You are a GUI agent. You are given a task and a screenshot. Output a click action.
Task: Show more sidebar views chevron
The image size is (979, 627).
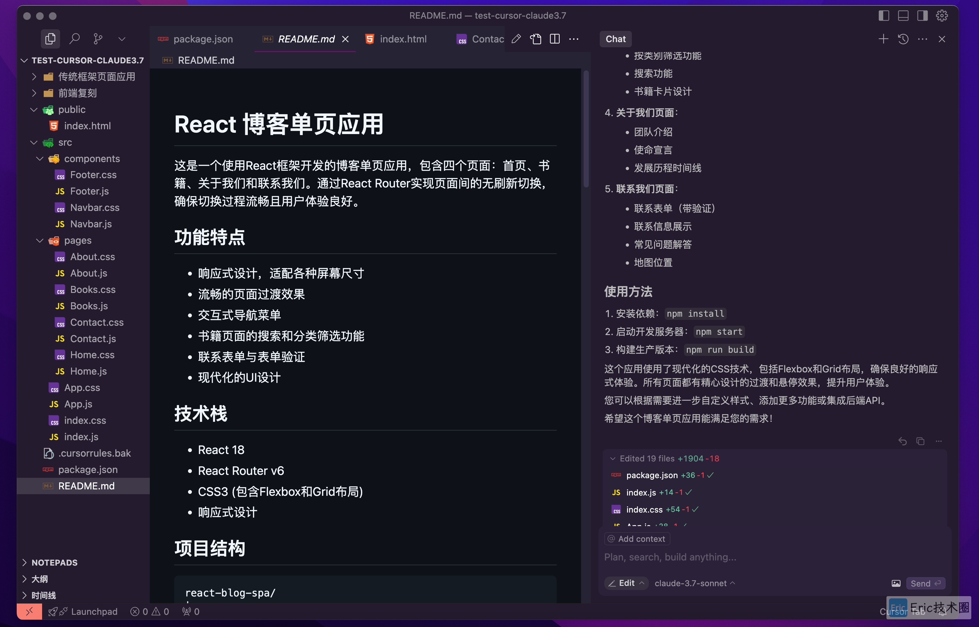click(x=121, y=39)
